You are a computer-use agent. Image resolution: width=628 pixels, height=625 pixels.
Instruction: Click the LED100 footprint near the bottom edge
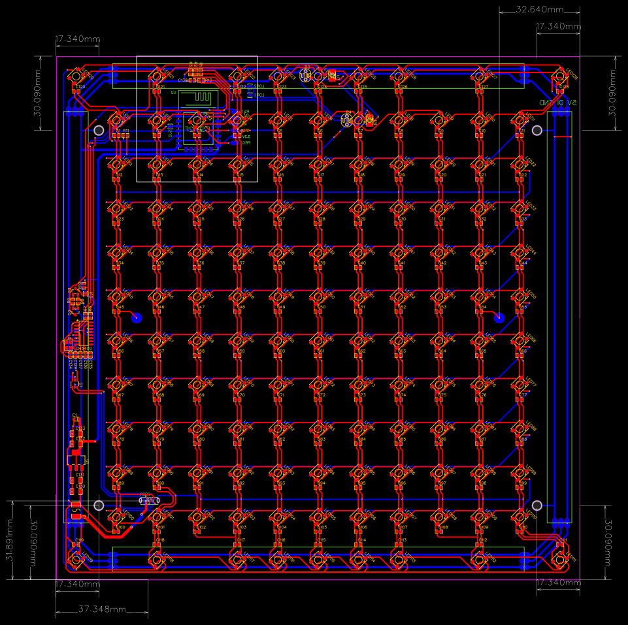pyautogui.click(x=116, y=517)
